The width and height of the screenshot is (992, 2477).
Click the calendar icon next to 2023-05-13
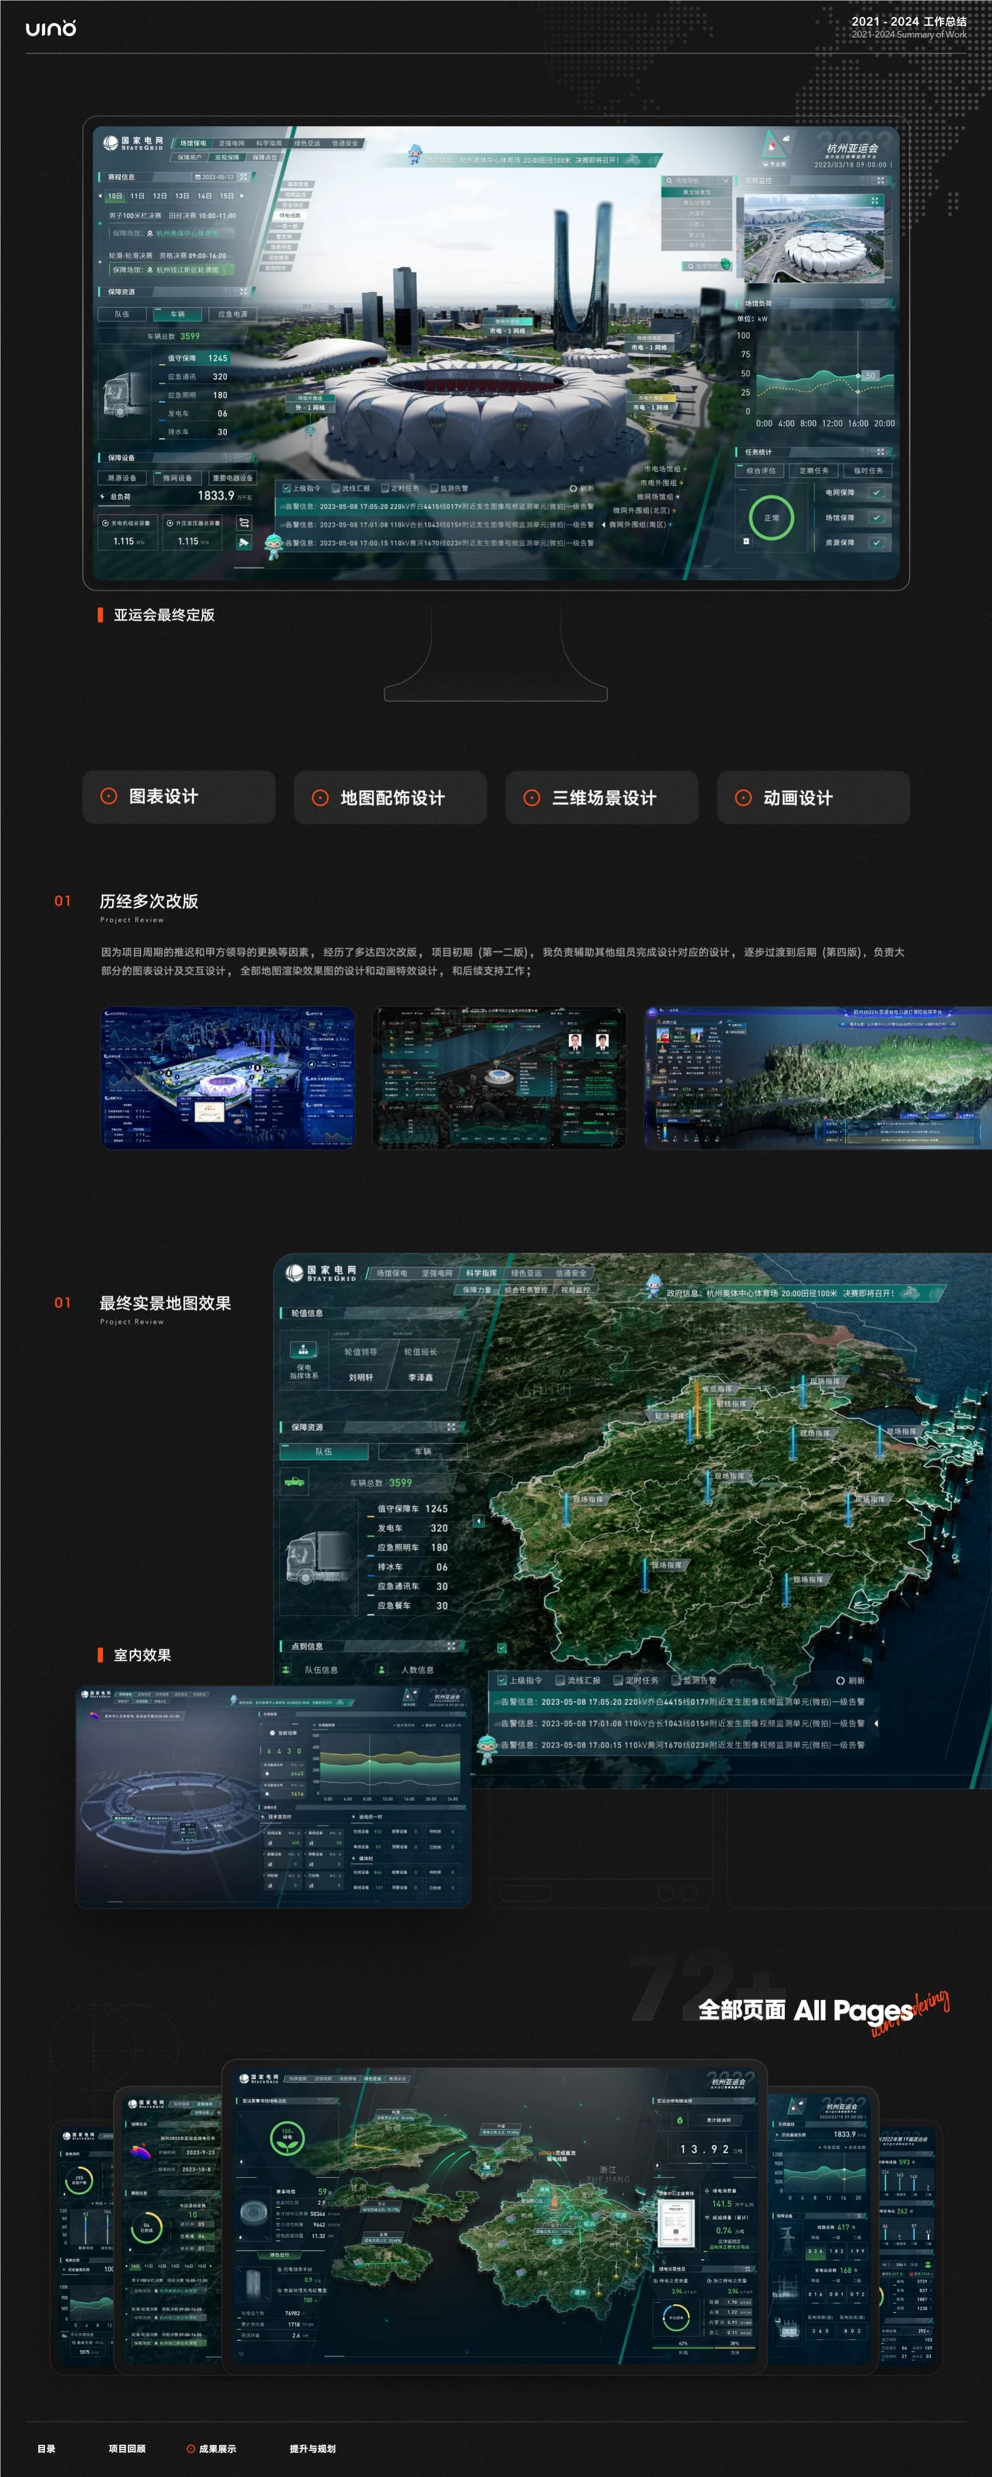197,177
